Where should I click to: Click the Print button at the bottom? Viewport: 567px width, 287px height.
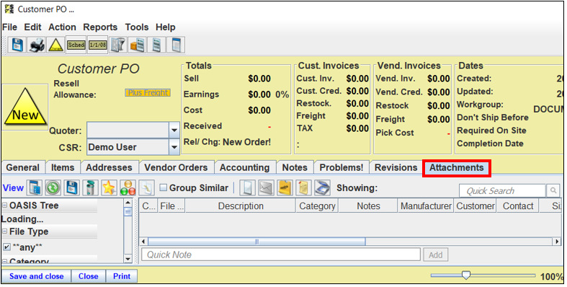click(122, 276)
